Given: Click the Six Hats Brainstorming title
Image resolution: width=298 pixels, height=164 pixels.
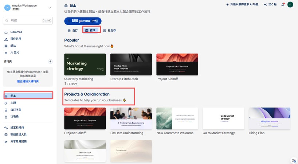Looking at the screenshot, I should (127, 133).
